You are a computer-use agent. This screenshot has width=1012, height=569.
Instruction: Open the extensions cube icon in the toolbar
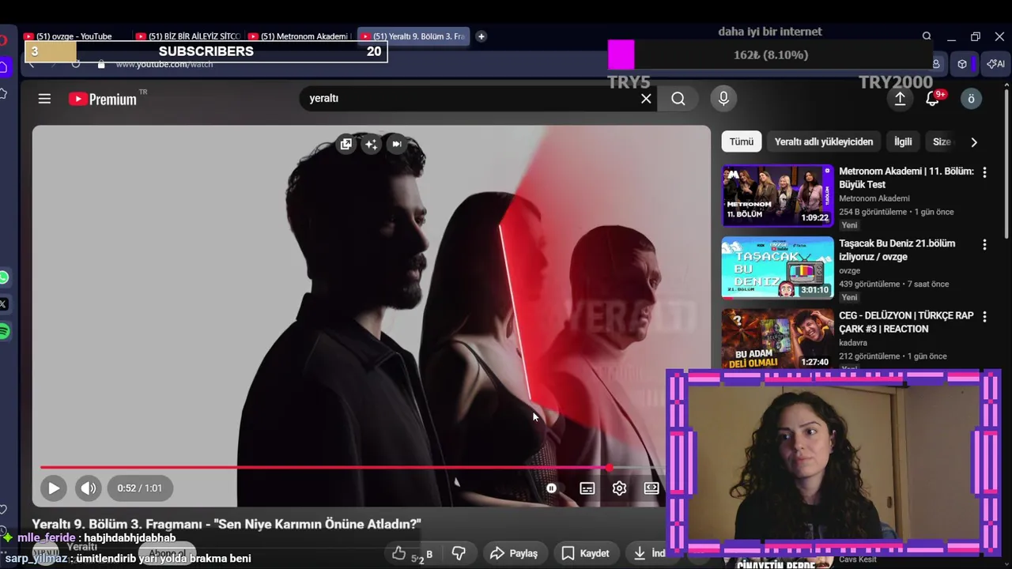tap(962, 64)
